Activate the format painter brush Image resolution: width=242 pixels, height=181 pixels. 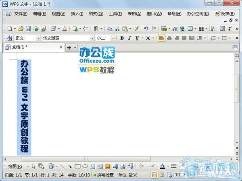[x=136, y=29]
